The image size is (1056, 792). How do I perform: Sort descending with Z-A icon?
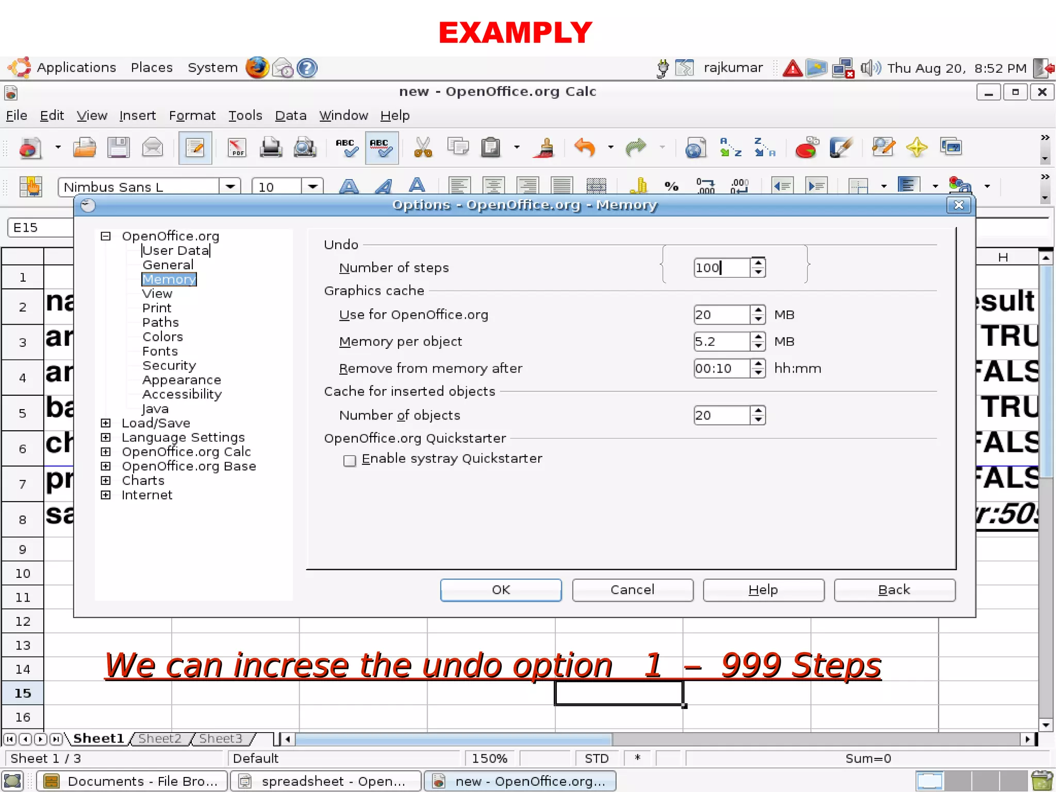coord(765,148)
